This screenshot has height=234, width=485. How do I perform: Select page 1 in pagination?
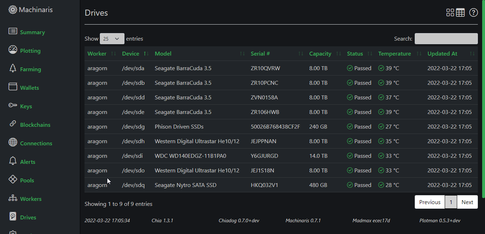pos(451,202)
